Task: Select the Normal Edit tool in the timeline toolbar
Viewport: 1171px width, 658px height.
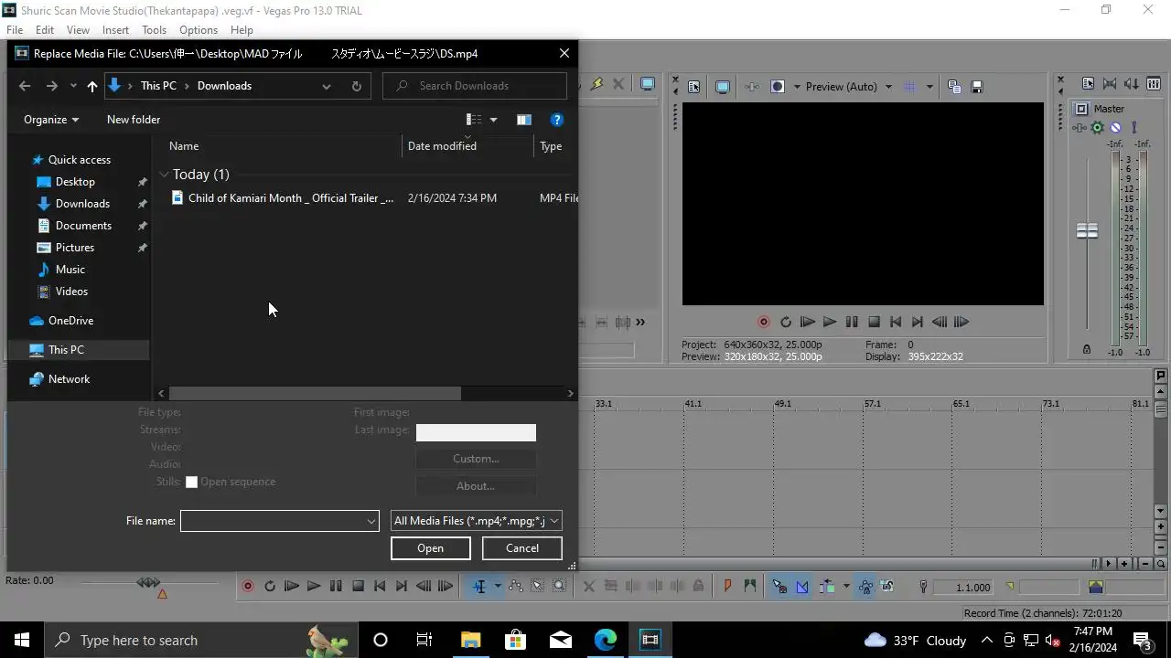Action: pos(478,587)
